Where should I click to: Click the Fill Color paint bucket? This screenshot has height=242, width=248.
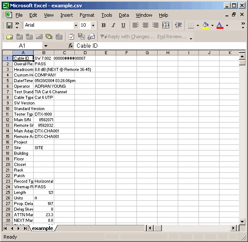[x=205, y=25]
